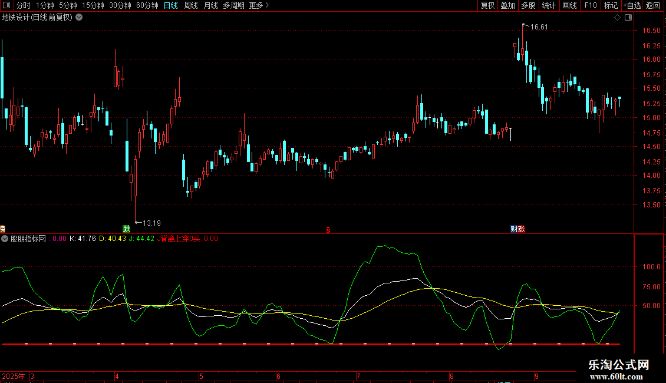666x383 pixels.
Task: Click the 财 financial report marker
Action: (x=514, y=229)
